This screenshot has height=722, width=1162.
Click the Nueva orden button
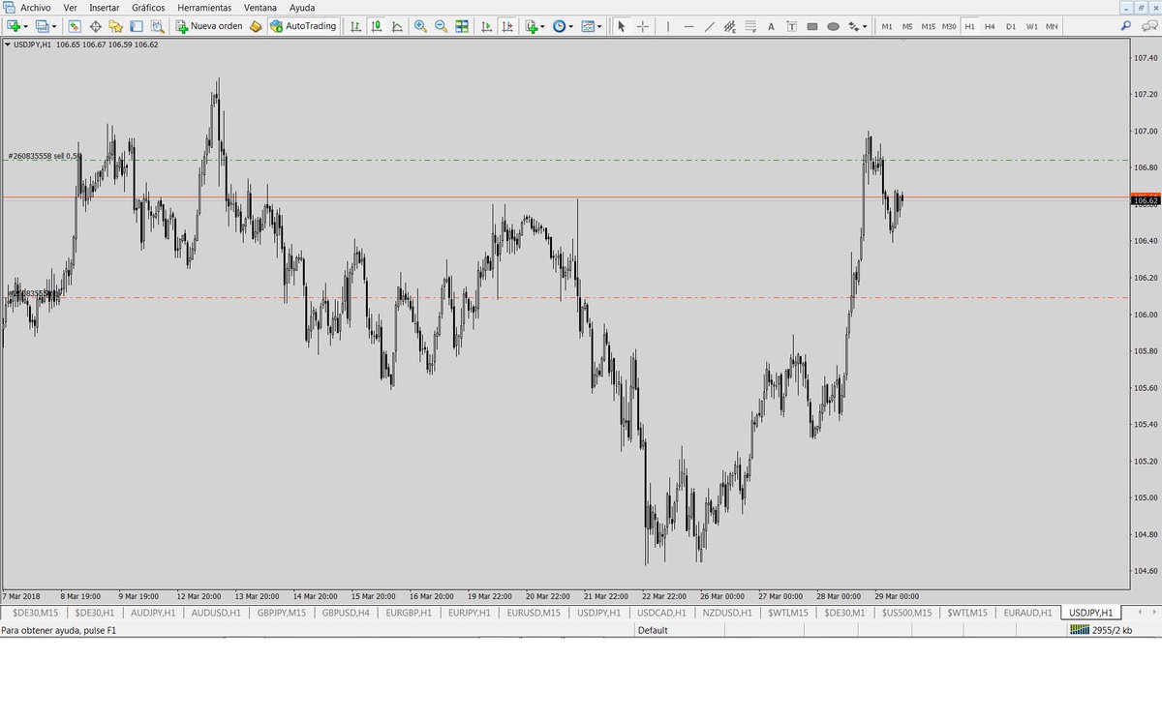[x=209, y=26]
